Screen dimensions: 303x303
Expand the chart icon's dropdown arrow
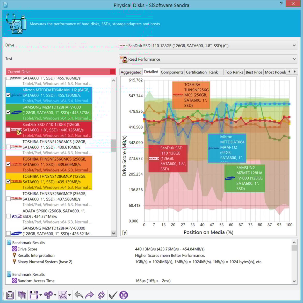pos(70,295)
